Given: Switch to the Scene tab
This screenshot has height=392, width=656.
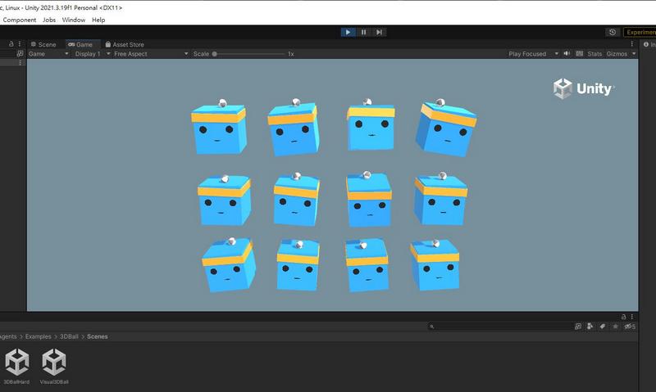Looking at the screenshot, I should [x=43, y=44].
